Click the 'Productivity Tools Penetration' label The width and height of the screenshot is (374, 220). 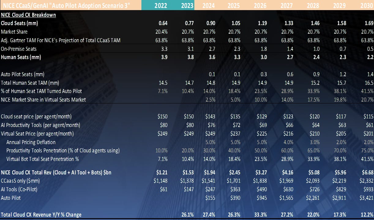[63, 151]
